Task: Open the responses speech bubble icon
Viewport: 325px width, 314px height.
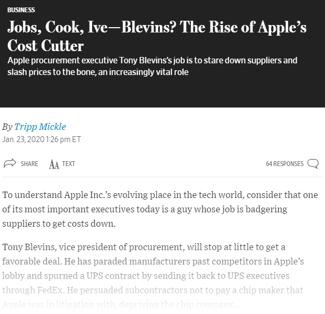Action: point(313,163)
